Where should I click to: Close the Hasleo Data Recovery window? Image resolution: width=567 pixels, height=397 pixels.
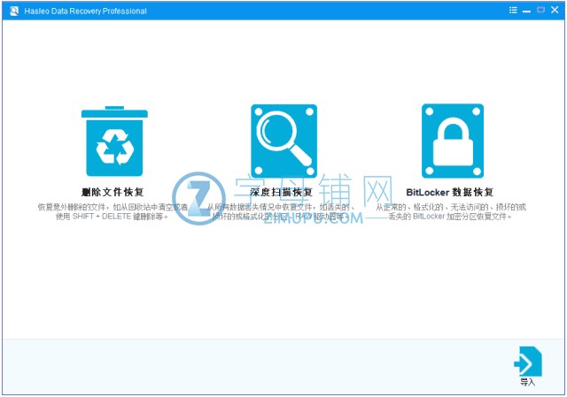click(555, 11)
